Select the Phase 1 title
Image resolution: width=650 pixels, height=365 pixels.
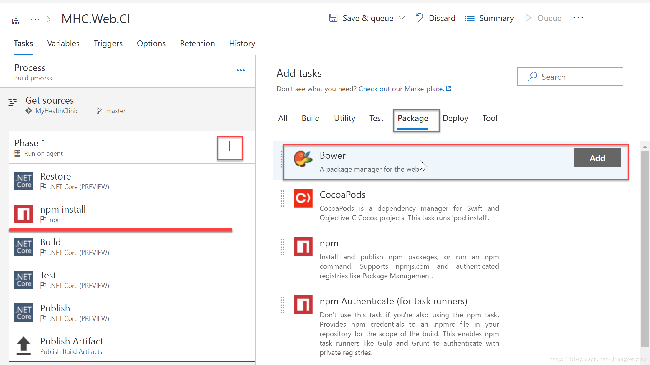(30, 143)
